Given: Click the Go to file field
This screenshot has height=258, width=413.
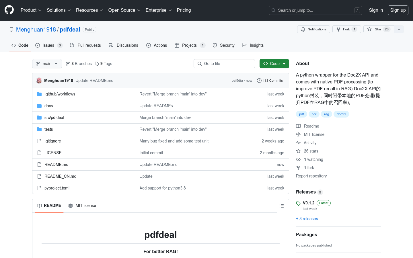Looking at the screenshot, I should [x=224, y=64].
